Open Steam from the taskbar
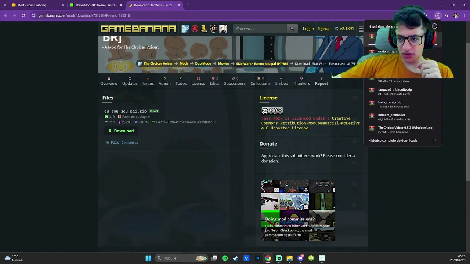This screenshot has width=470, height=264. point(235,258)
